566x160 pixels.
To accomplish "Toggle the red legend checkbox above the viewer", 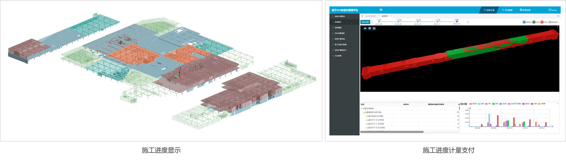I will coord(542,22).
